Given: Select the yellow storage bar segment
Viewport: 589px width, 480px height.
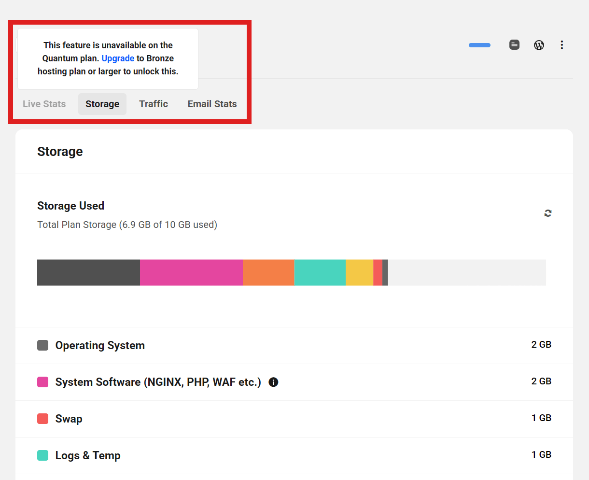Looking at the screenshot, I should coord(359,272).
